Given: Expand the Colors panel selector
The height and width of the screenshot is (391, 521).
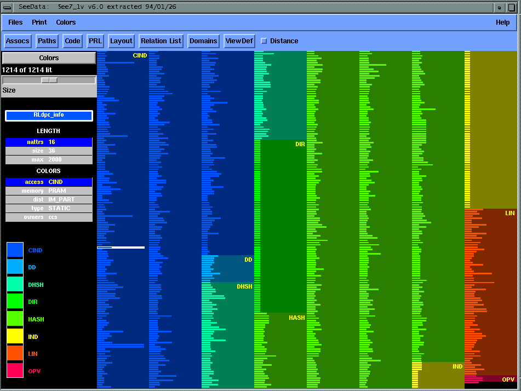Looking at the screenshot, I should coord(49,58).
